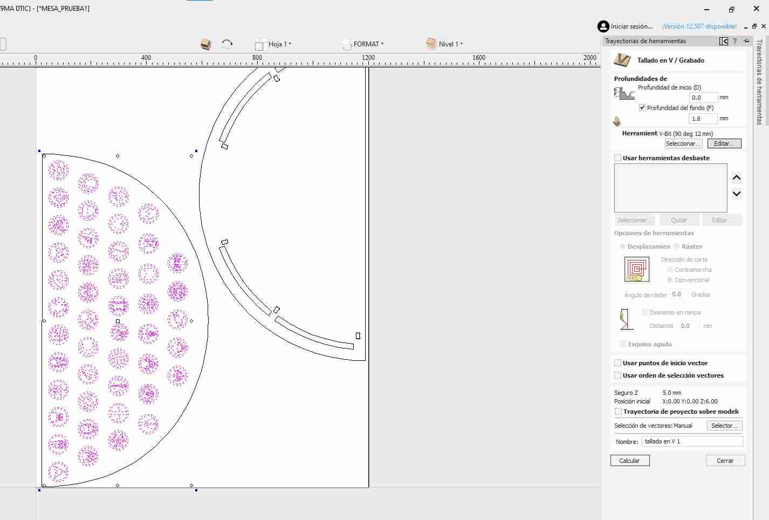Move the clearance tool up with the up arrow

coord(737,177)
